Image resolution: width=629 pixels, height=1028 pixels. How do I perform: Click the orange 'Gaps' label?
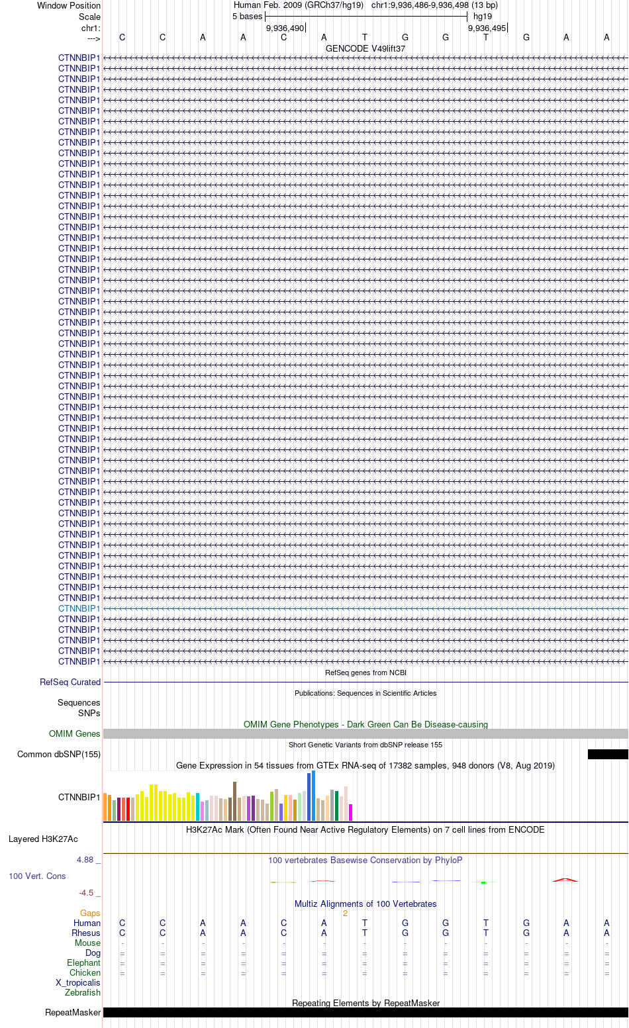(90, 913)
